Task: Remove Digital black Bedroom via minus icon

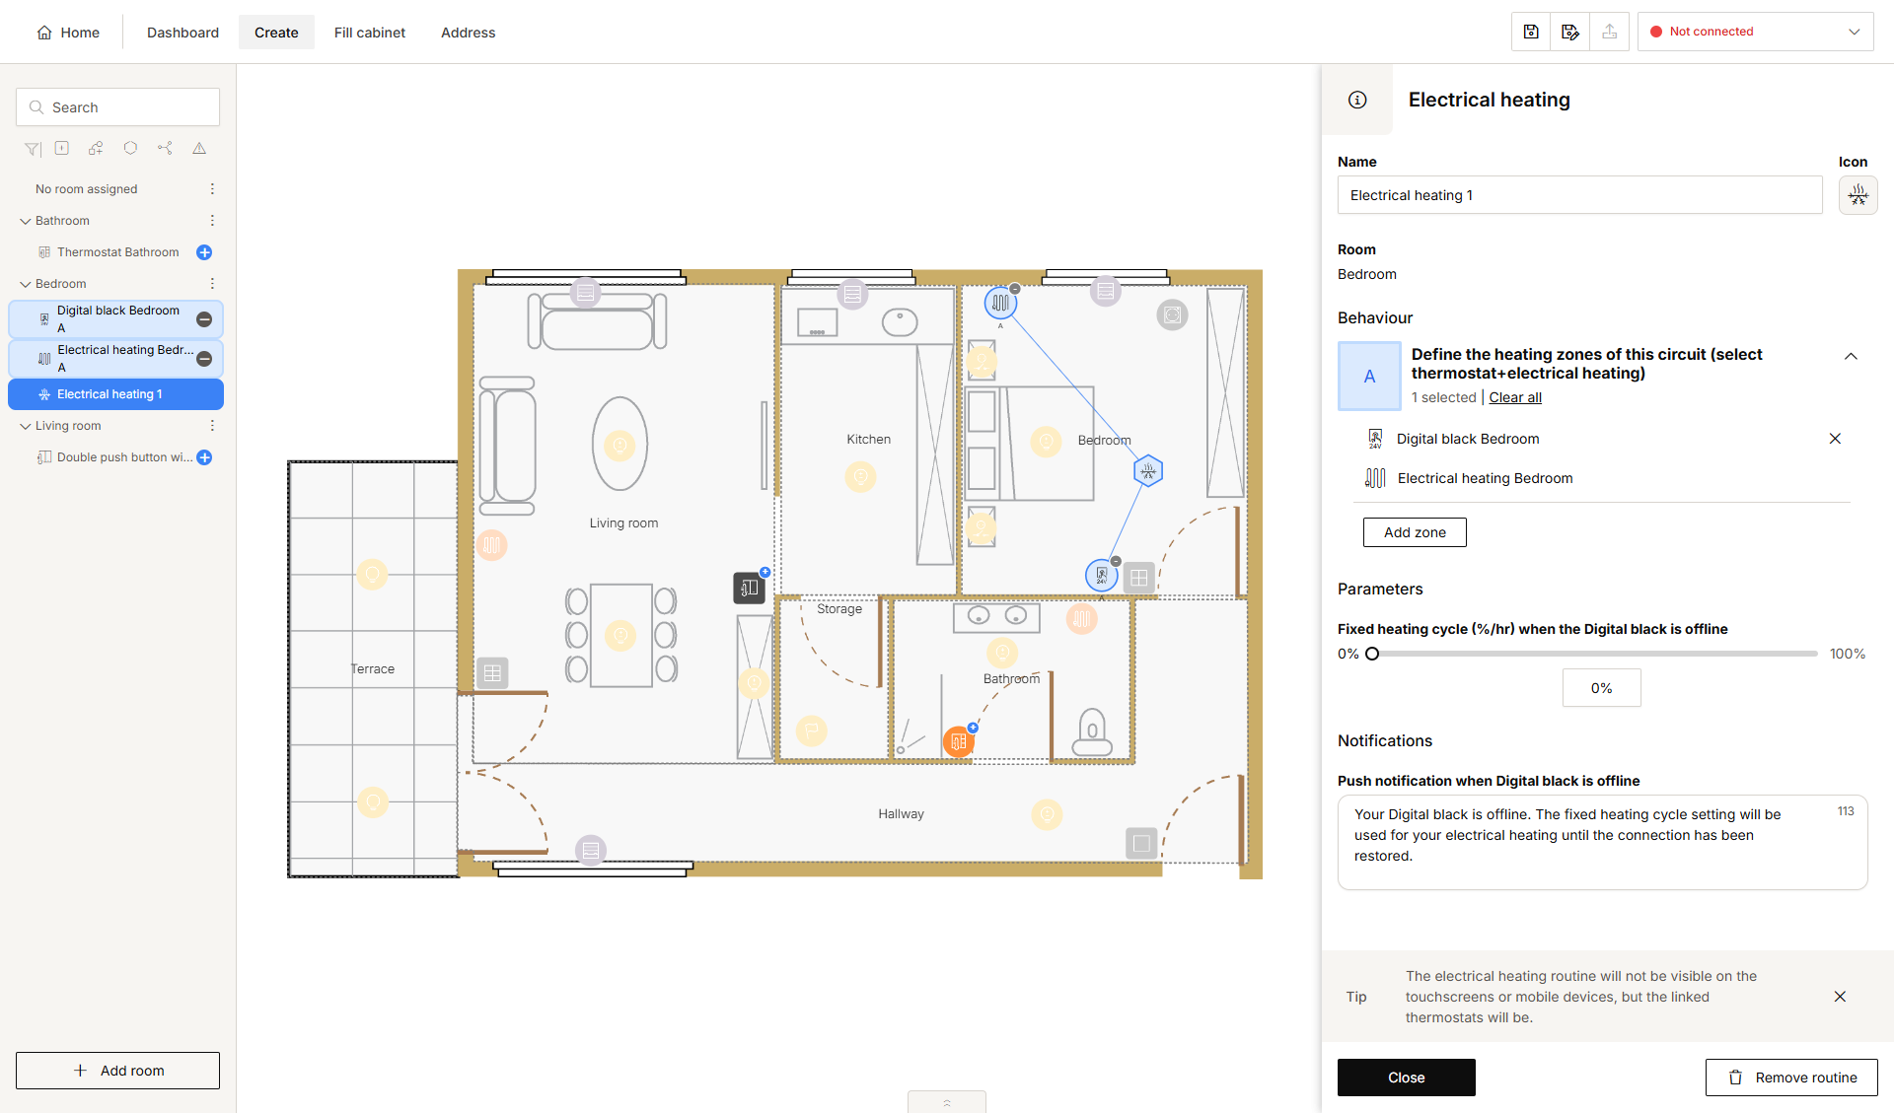Action: 204,319
